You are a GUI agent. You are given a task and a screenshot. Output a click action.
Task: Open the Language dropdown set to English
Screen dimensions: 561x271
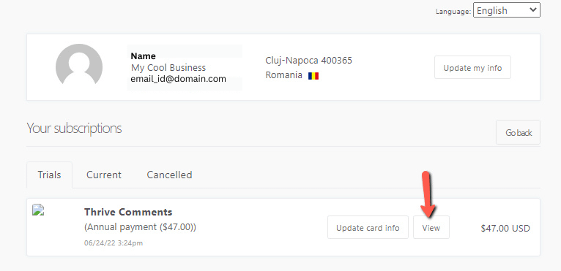pyautogui.click(x=506, y=10)
